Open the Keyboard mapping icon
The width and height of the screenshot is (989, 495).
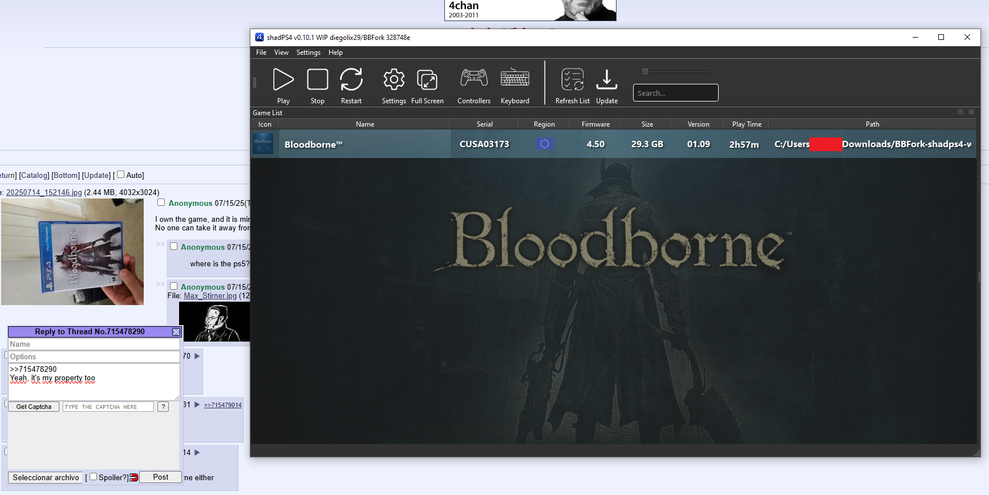coord(515,78)
